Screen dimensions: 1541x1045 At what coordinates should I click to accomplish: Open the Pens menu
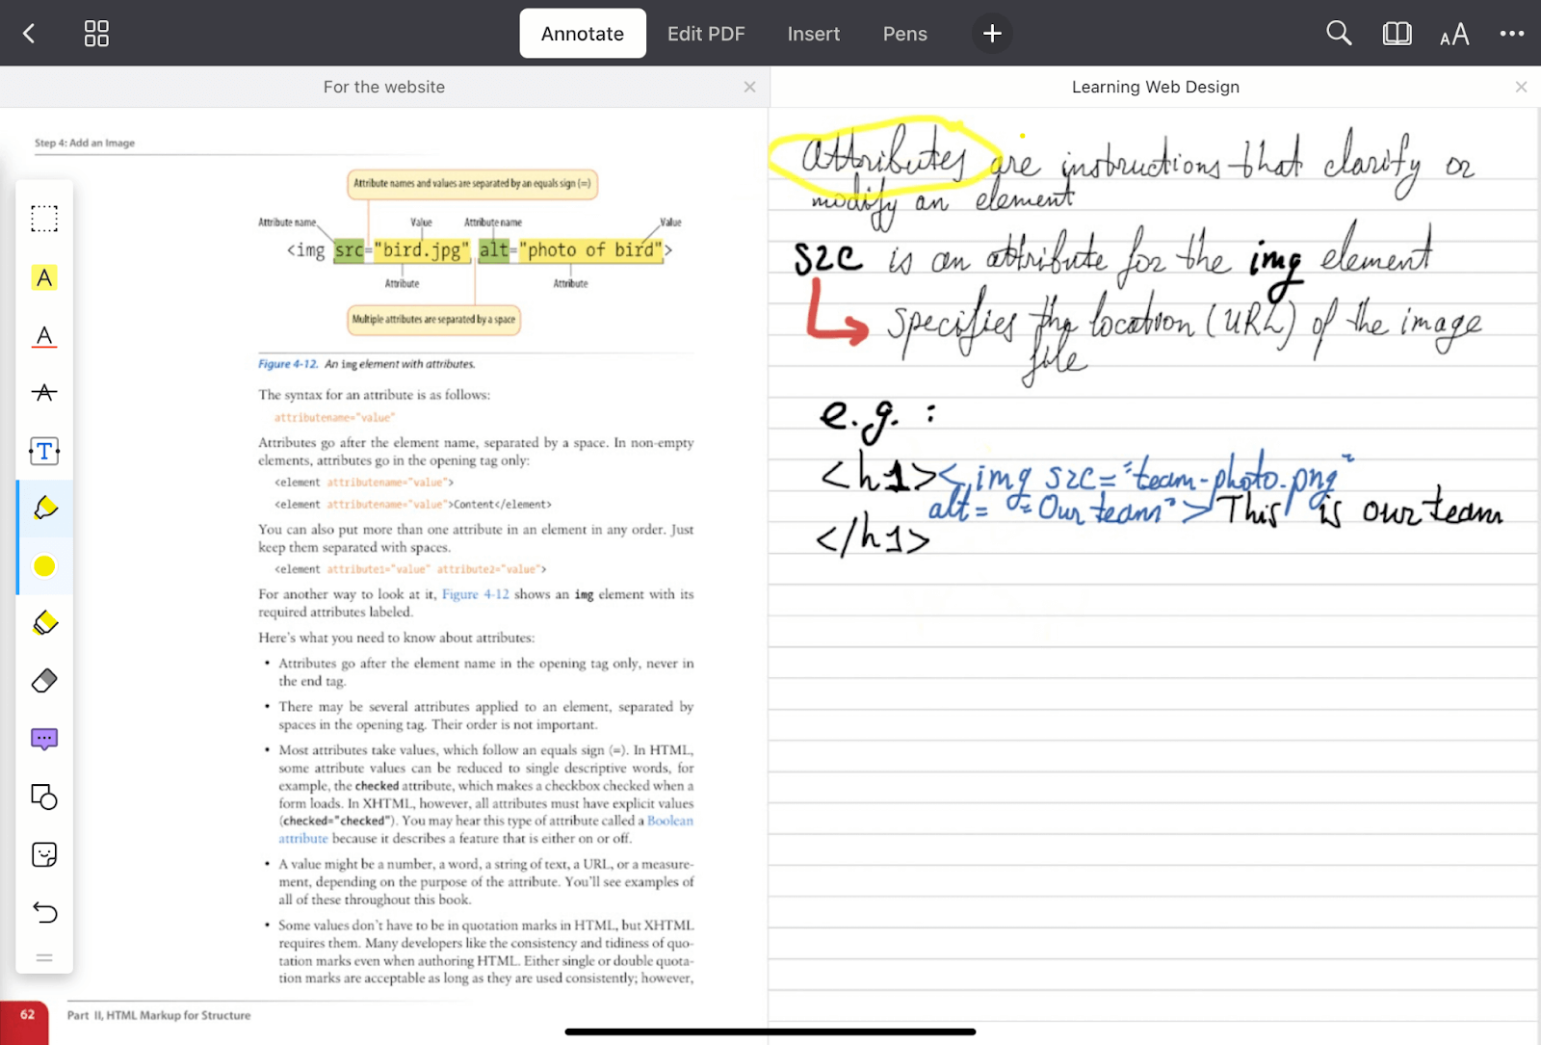coord(904,33)
